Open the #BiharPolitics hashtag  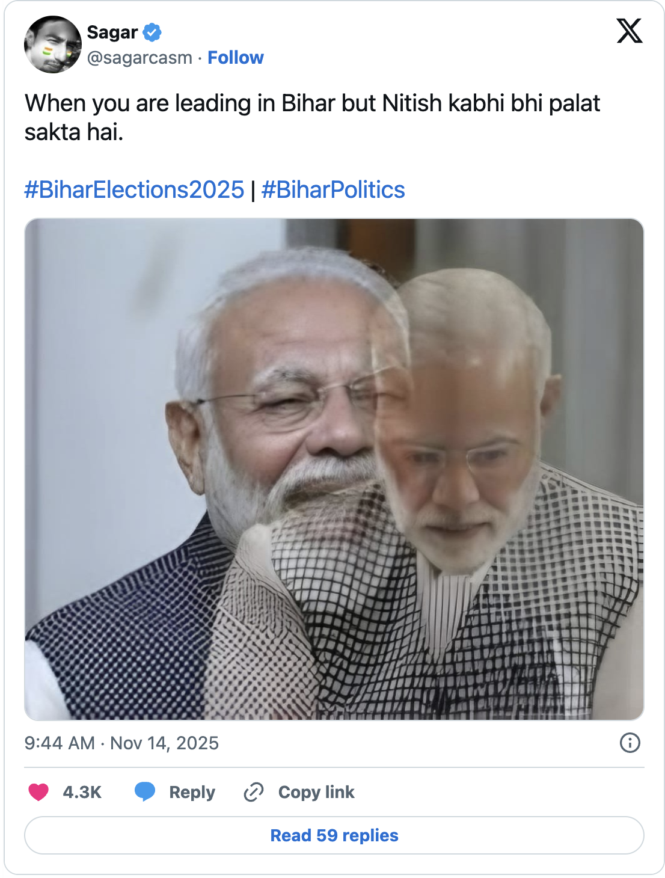tap(334, 189)
